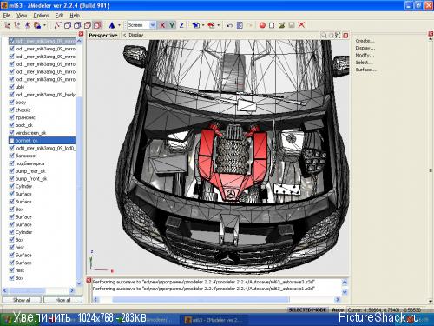
Task: Uncheck the windscreen_ok checkbox
Action: point(12,132)
